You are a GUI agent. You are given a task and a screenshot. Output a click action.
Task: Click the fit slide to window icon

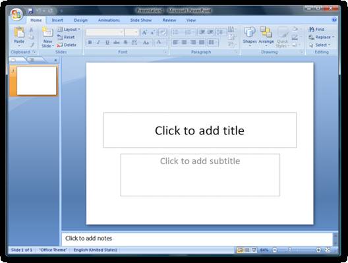coord(328,250)
